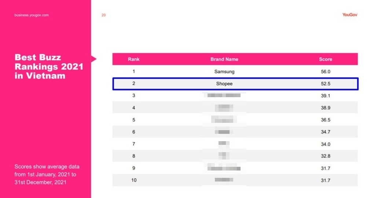Select the Score column header
The height and width of the screenshot is (198, 374).
(325, 59)
